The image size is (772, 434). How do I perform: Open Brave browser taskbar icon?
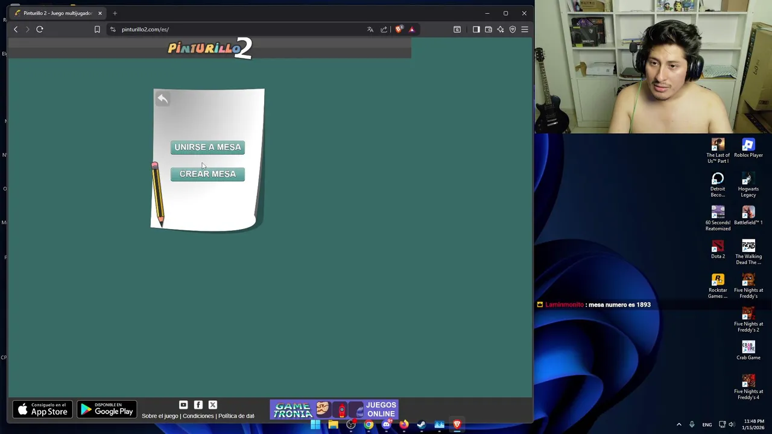click(x=457, y=425)
